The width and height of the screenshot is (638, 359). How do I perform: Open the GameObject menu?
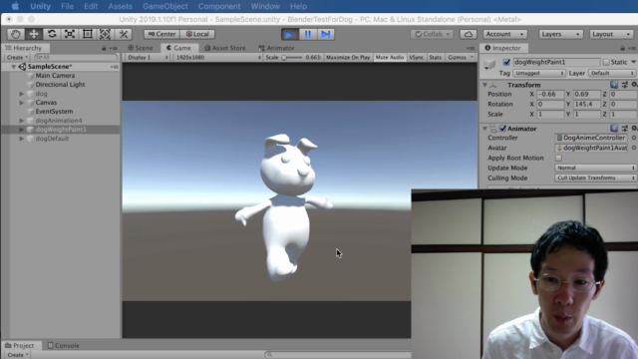coord(165,6)
